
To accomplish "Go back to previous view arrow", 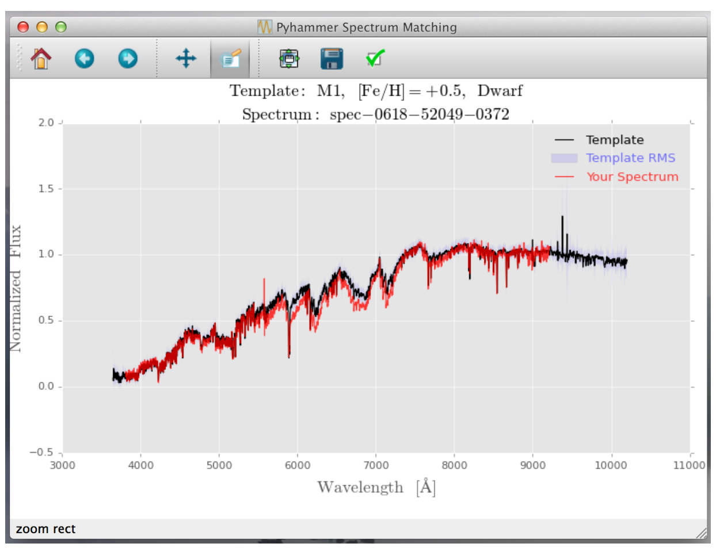I will [85, 59].
